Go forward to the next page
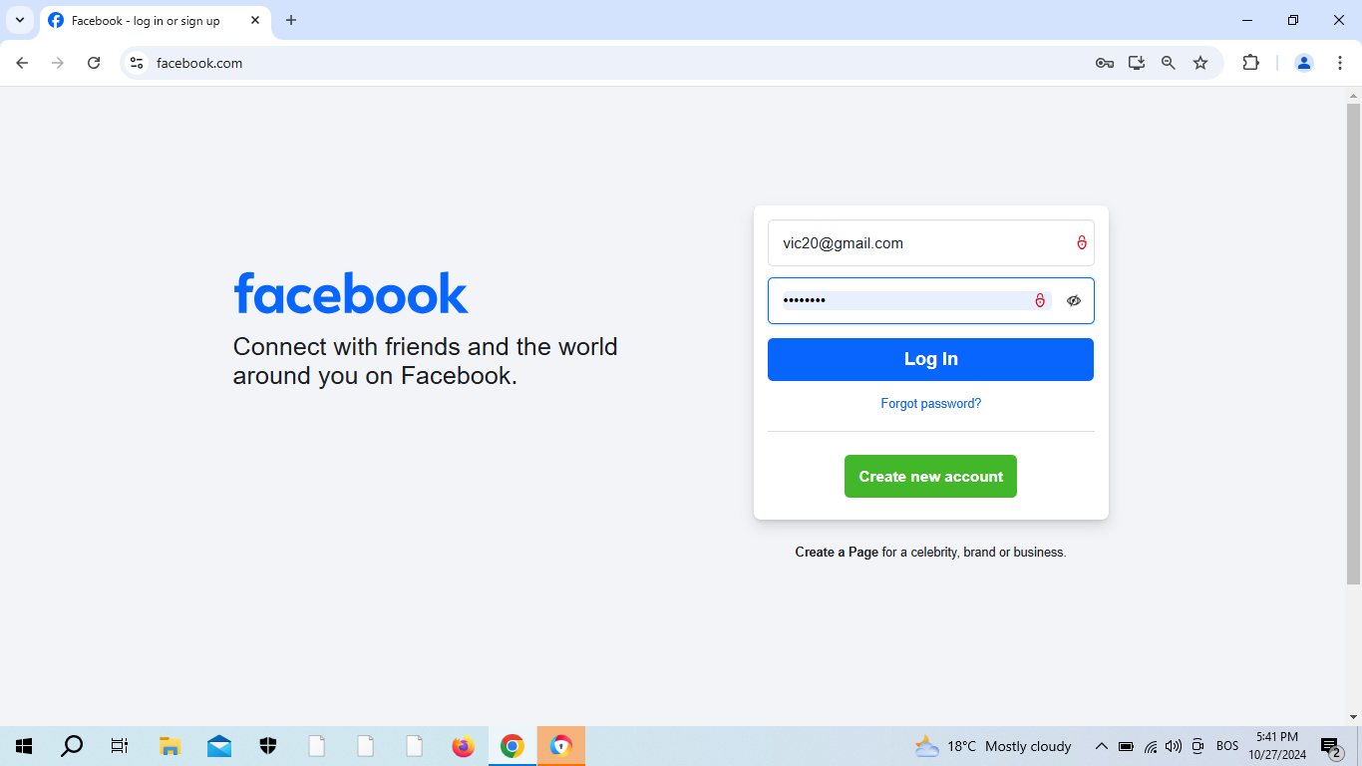This screenshot has width=1362, height=766. tap(58, 63)
